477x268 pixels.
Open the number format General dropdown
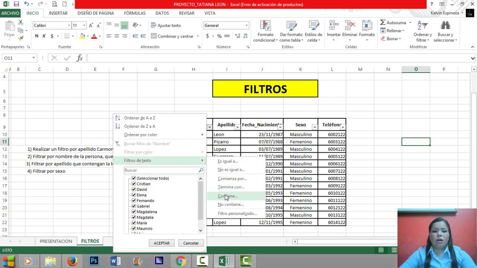tap(246, 25)
